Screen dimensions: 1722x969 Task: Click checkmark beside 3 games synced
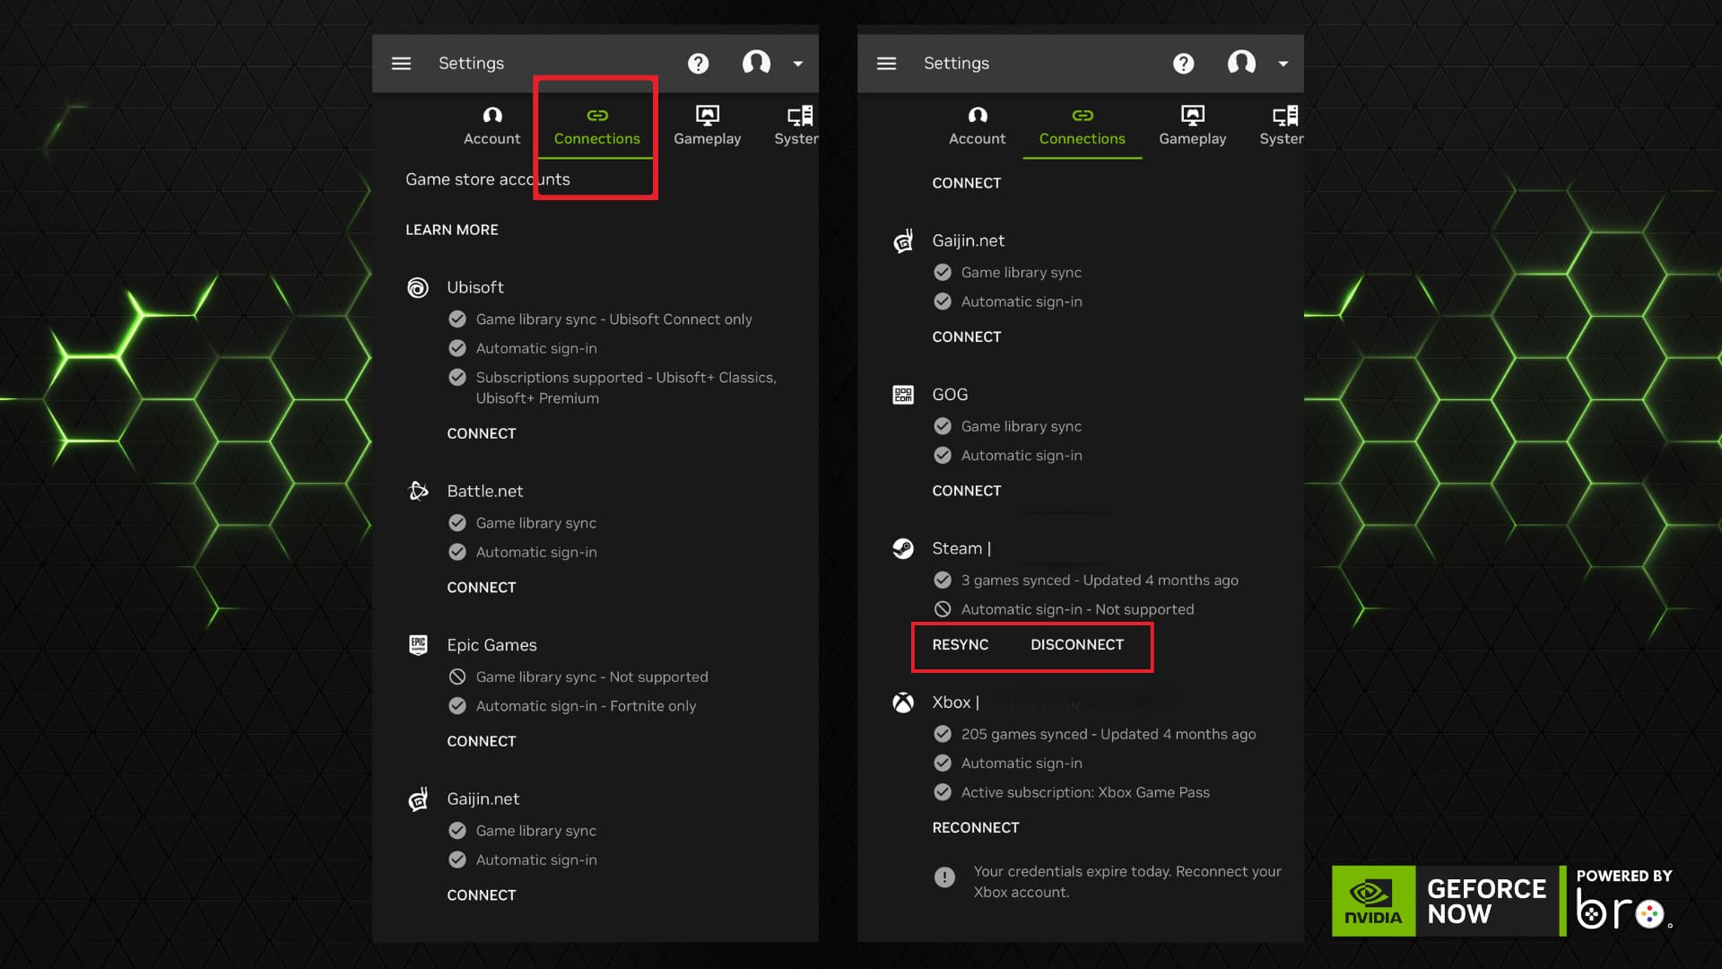[x=942, y=580]
